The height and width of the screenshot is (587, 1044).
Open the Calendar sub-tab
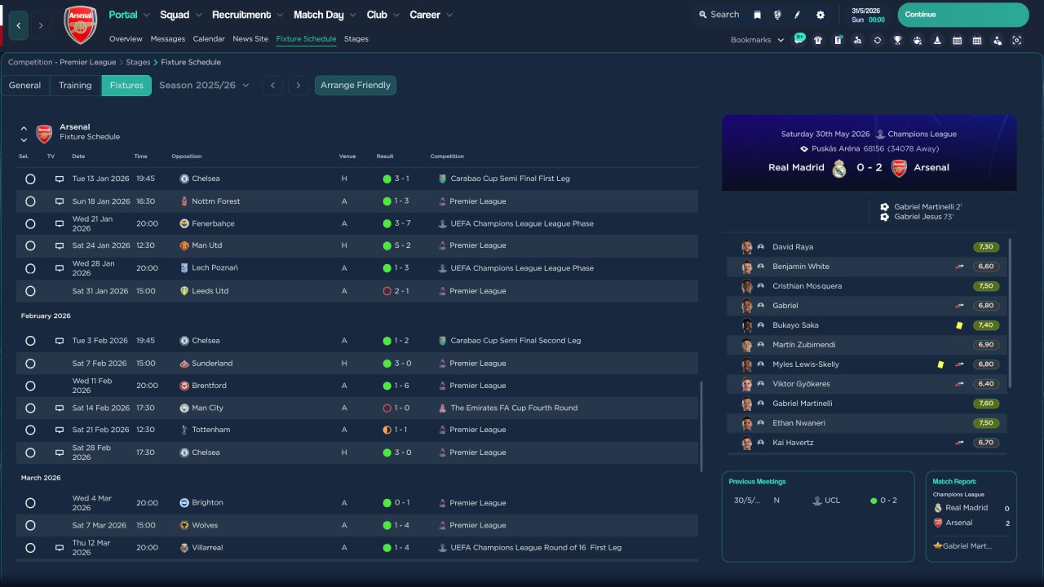tap(209, 39)
